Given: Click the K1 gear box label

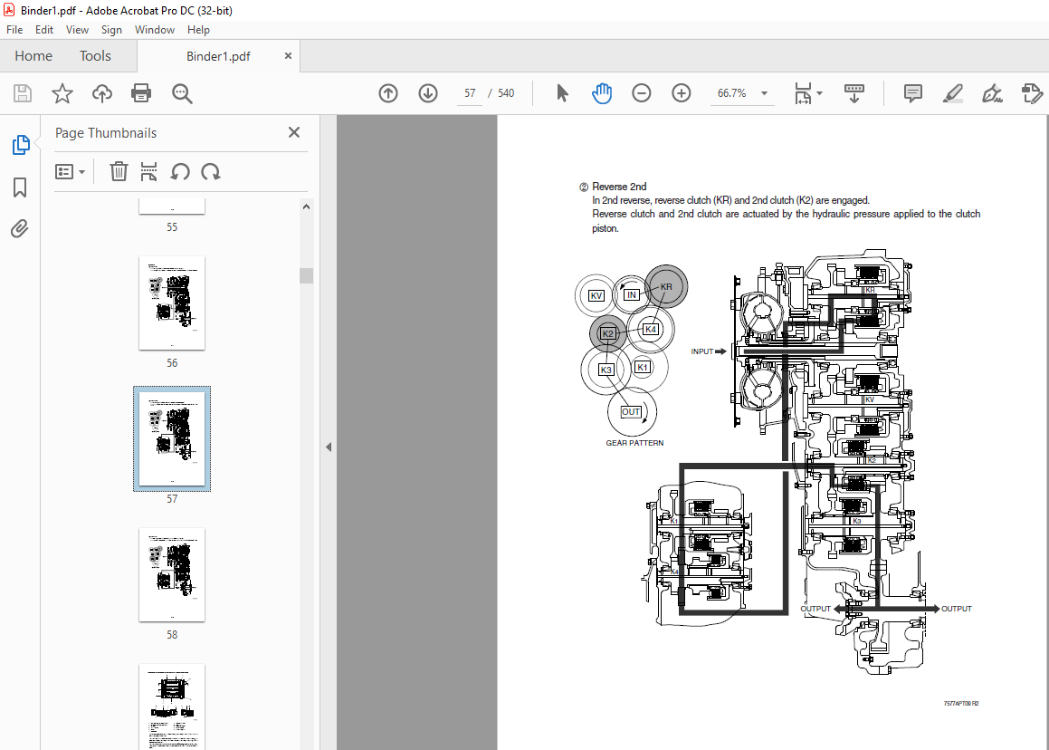Looking at the screenshot, I should [643, 367].
